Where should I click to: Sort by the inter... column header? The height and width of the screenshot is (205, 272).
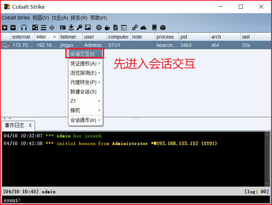click(47, 37)
